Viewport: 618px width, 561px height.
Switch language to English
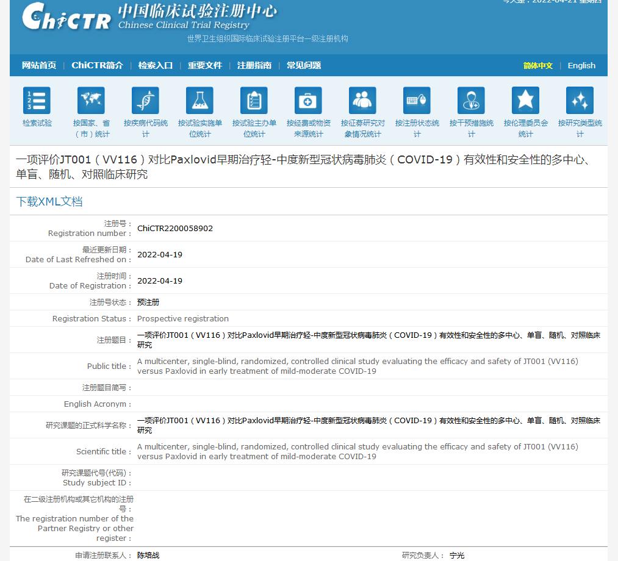click(x=582, y=65)
